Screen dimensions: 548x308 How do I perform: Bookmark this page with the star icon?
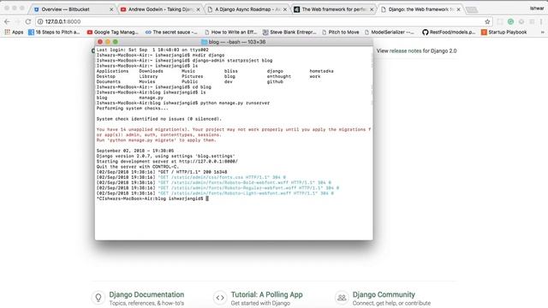[x=487, y=21]
